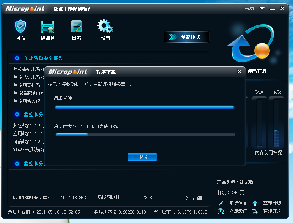Viewport: 293px width, 223px height.
Task: Click the Micropoint logo in download dialog
Action: (x=68, y=72)
